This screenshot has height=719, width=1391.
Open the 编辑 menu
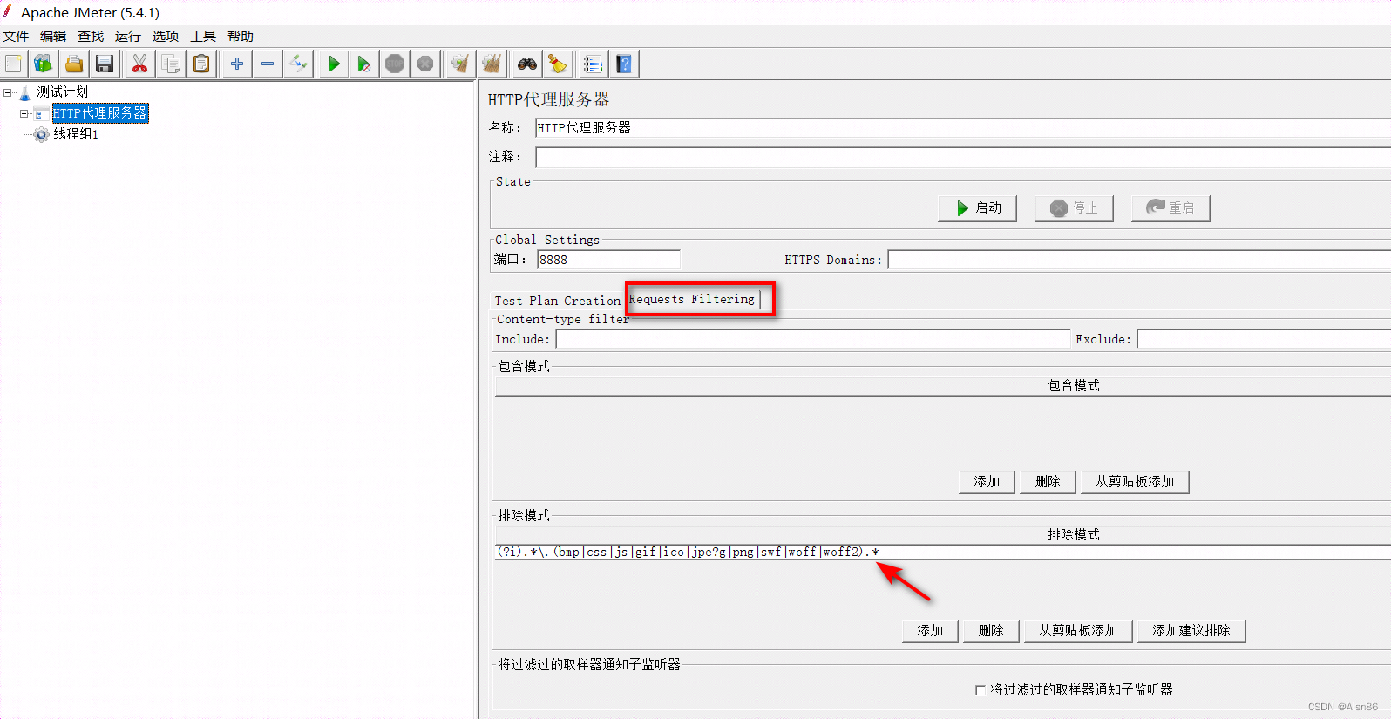[x=53, y=36]
